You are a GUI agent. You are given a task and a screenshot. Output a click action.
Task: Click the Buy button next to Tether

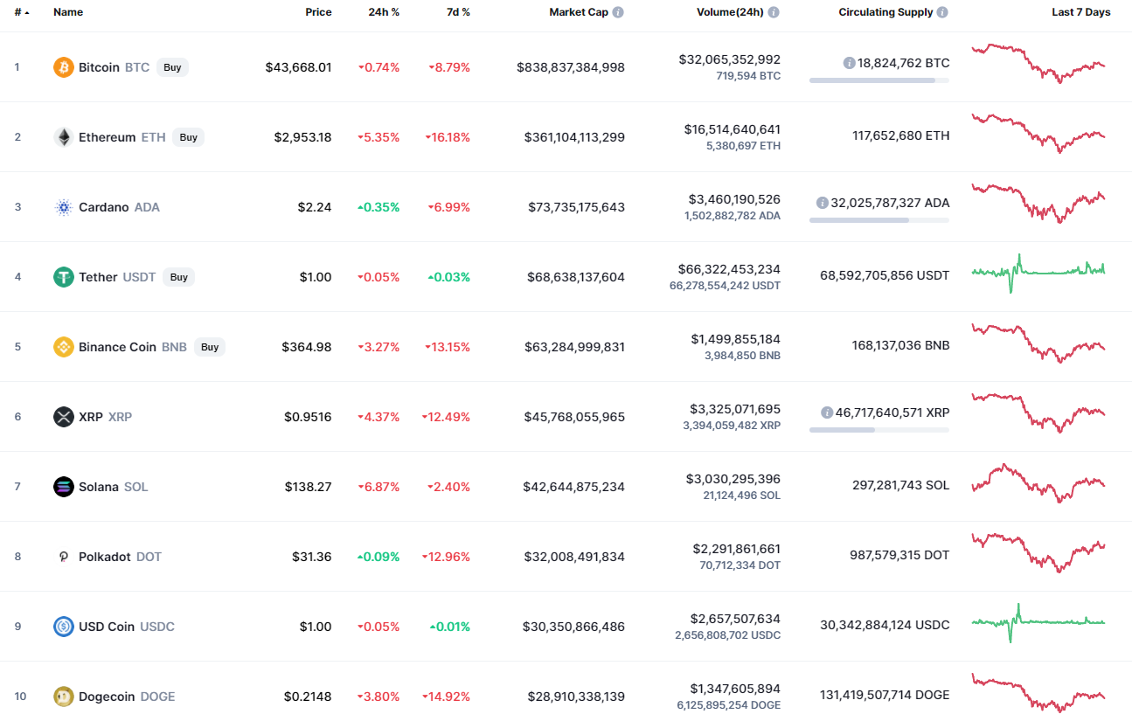tap(179, 277)
